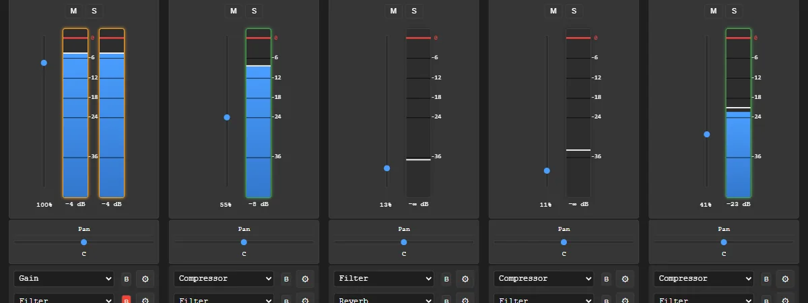Mute the channel set to 100% volume
The height and width of the screenshot is (303, 808).
click(73, 11)
